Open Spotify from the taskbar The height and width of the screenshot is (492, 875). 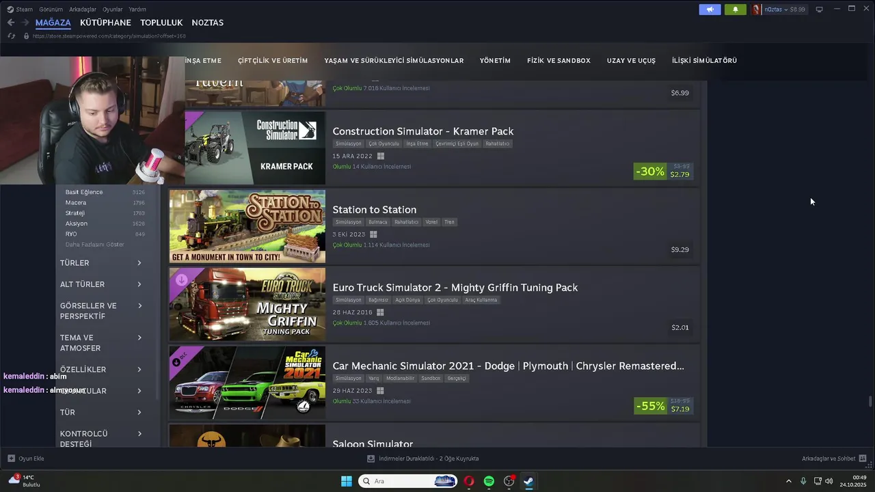coord(489,481)
